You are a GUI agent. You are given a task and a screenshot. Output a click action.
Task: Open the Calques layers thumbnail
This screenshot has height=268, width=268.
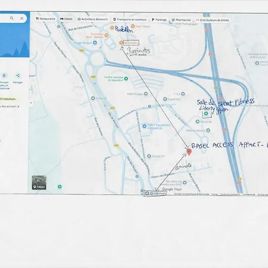click(39, 182)
